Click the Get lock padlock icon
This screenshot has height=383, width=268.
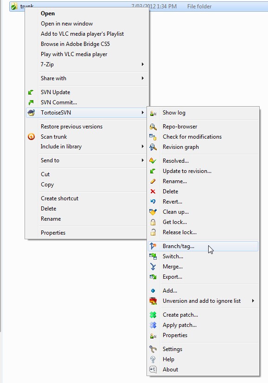click(153, 222)
